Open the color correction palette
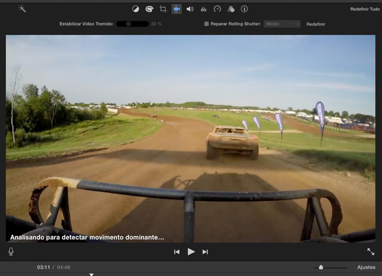 pos(149,9)
